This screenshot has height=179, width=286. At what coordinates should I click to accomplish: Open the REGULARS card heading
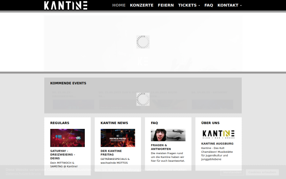tap(60, 123)
